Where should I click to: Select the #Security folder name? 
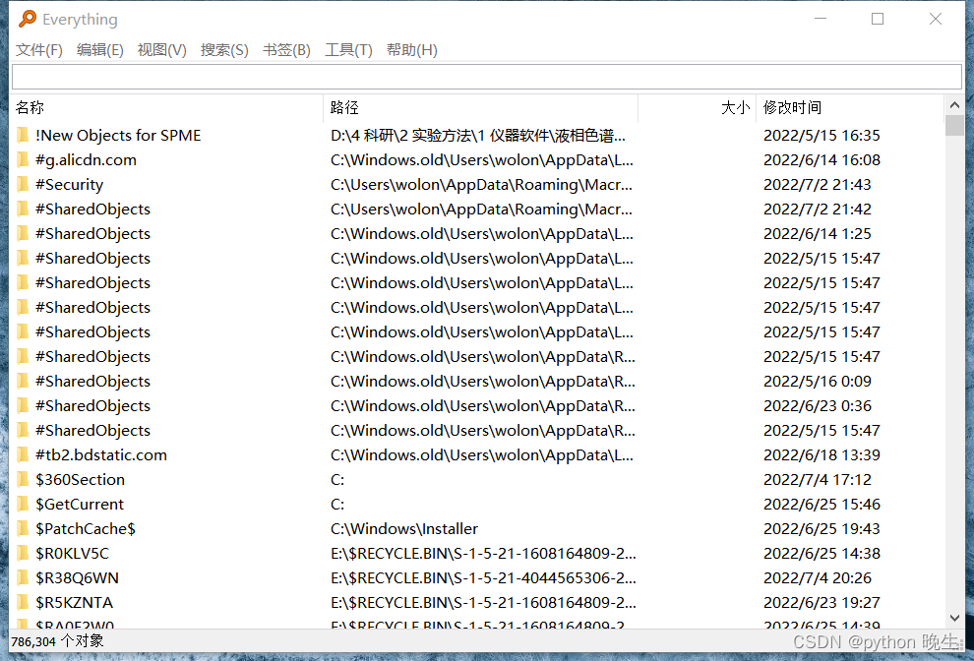pos(69,185)
